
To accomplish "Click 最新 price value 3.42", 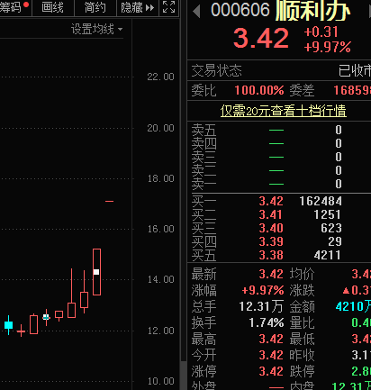I will (271, 274).
